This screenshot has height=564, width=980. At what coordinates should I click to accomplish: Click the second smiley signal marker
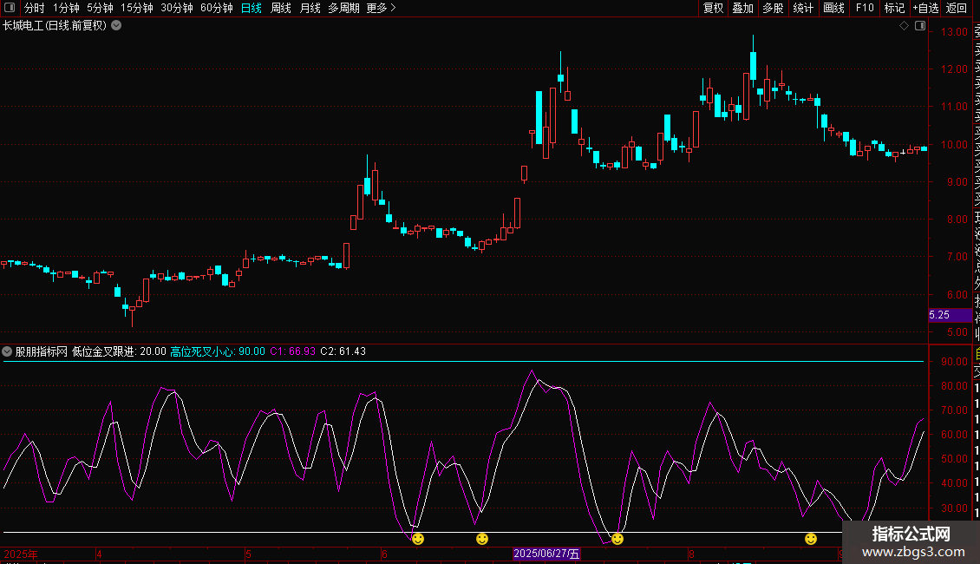[482, 539]
